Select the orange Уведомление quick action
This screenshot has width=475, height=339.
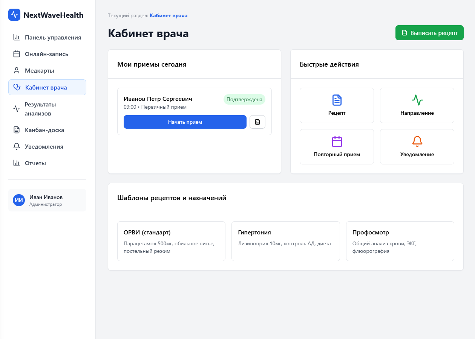pos(417,146)
